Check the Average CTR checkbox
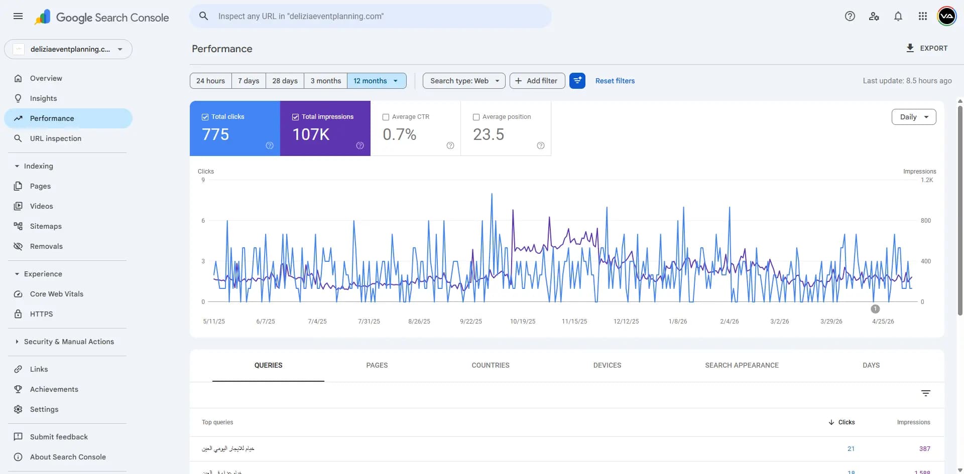Screen dimensions: 964x474 click(x=386, y=117)
